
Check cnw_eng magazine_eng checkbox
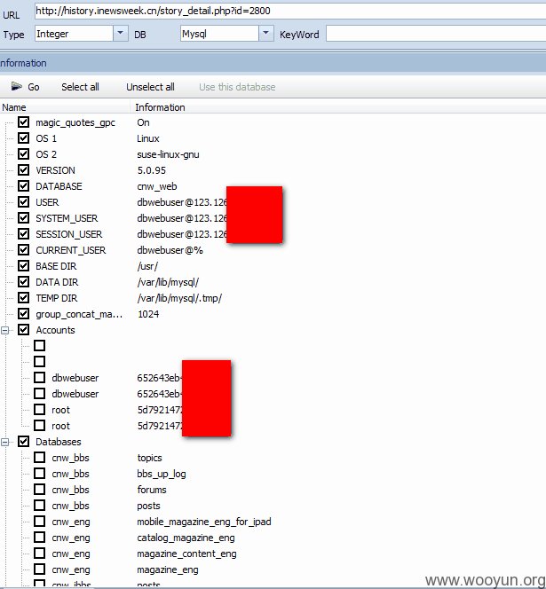[39, 569]
